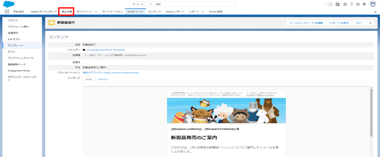
Task: Click the Trailhead guidance cloud icon
Action: 345,4
